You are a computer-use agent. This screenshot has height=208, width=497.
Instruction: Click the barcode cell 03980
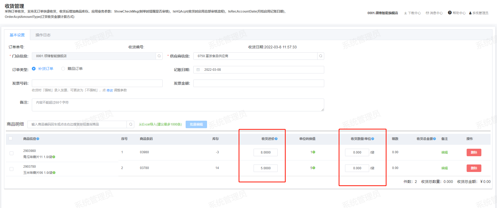(144, 152)
